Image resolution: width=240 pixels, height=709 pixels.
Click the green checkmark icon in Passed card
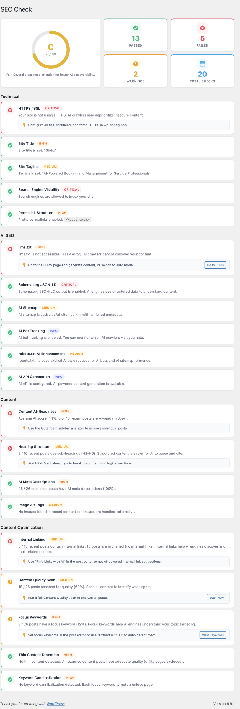point(135,28)
